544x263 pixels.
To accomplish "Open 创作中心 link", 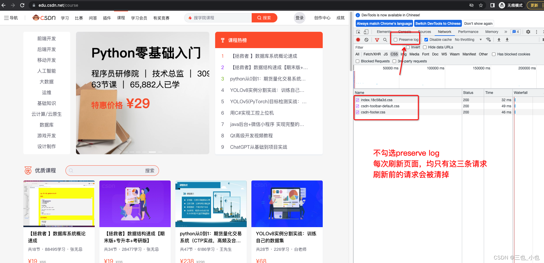I will click(322, 18).
